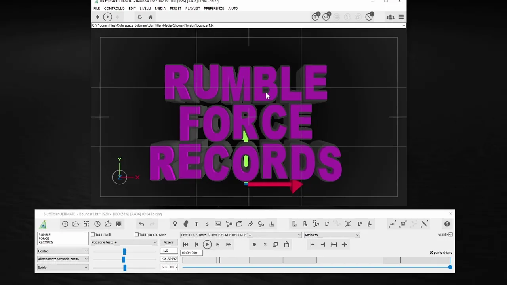
Task: Play the show from the tool window
Action: [x=207, y=245]
